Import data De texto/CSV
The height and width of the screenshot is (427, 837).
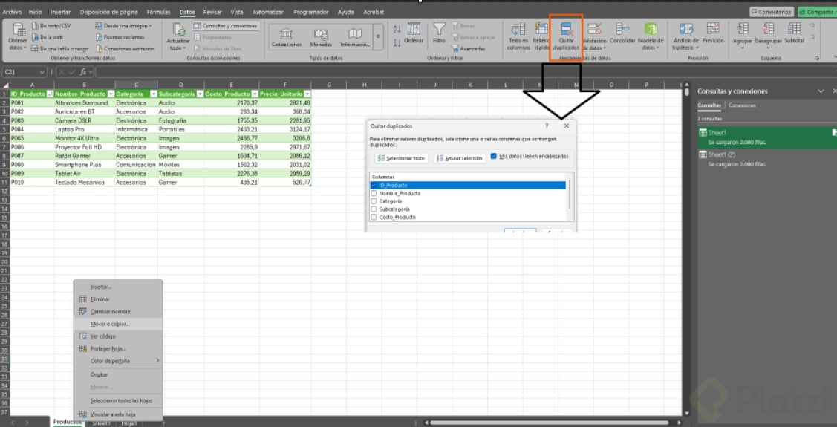click(51, 25)
